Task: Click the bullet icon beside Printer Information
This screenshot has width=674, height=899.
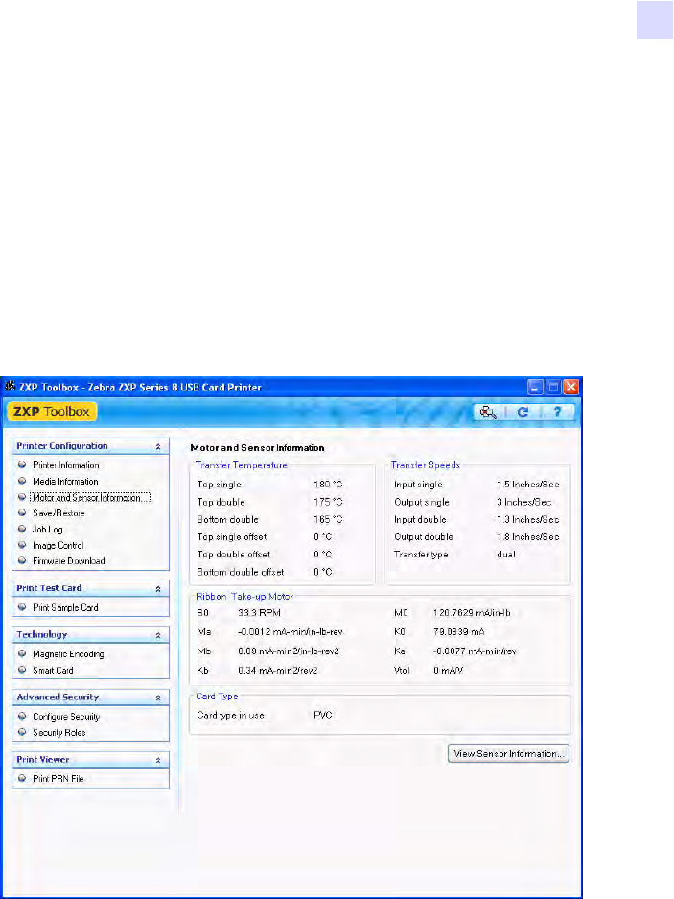Action: (22, 465)
